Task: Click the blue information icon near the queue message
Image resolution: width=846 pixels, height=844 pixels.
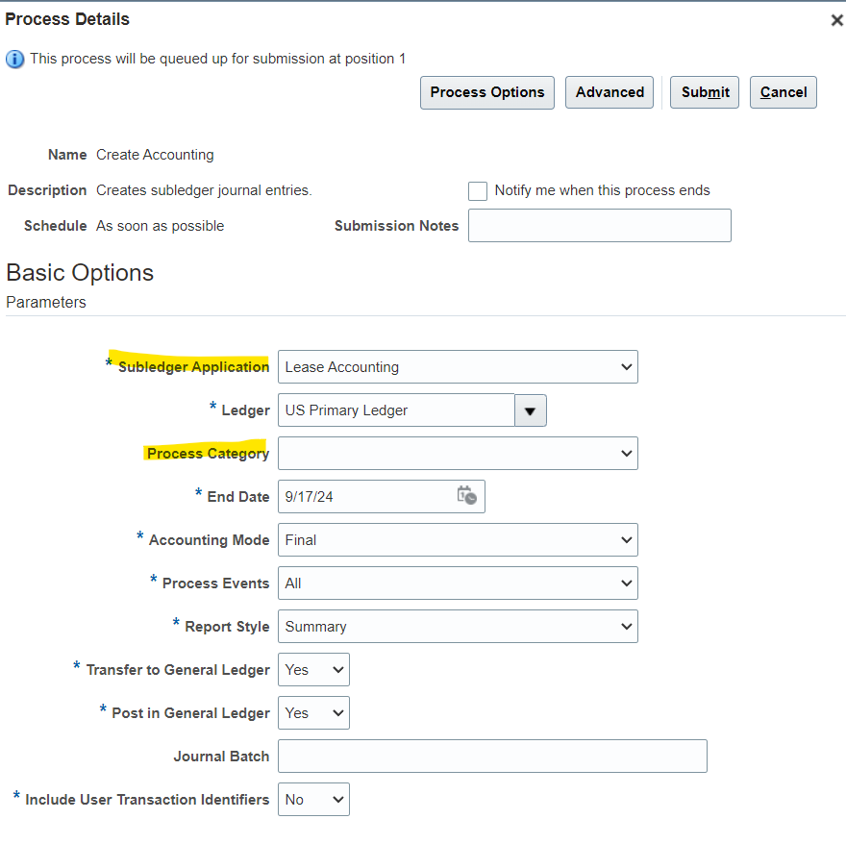Action: click(x=14, y=59)
